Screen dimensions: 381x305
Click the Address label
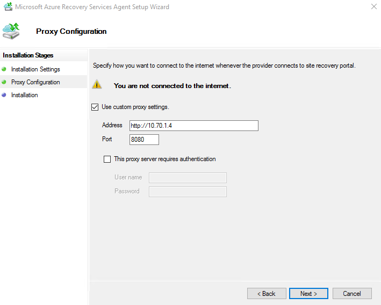coord(112,125)
